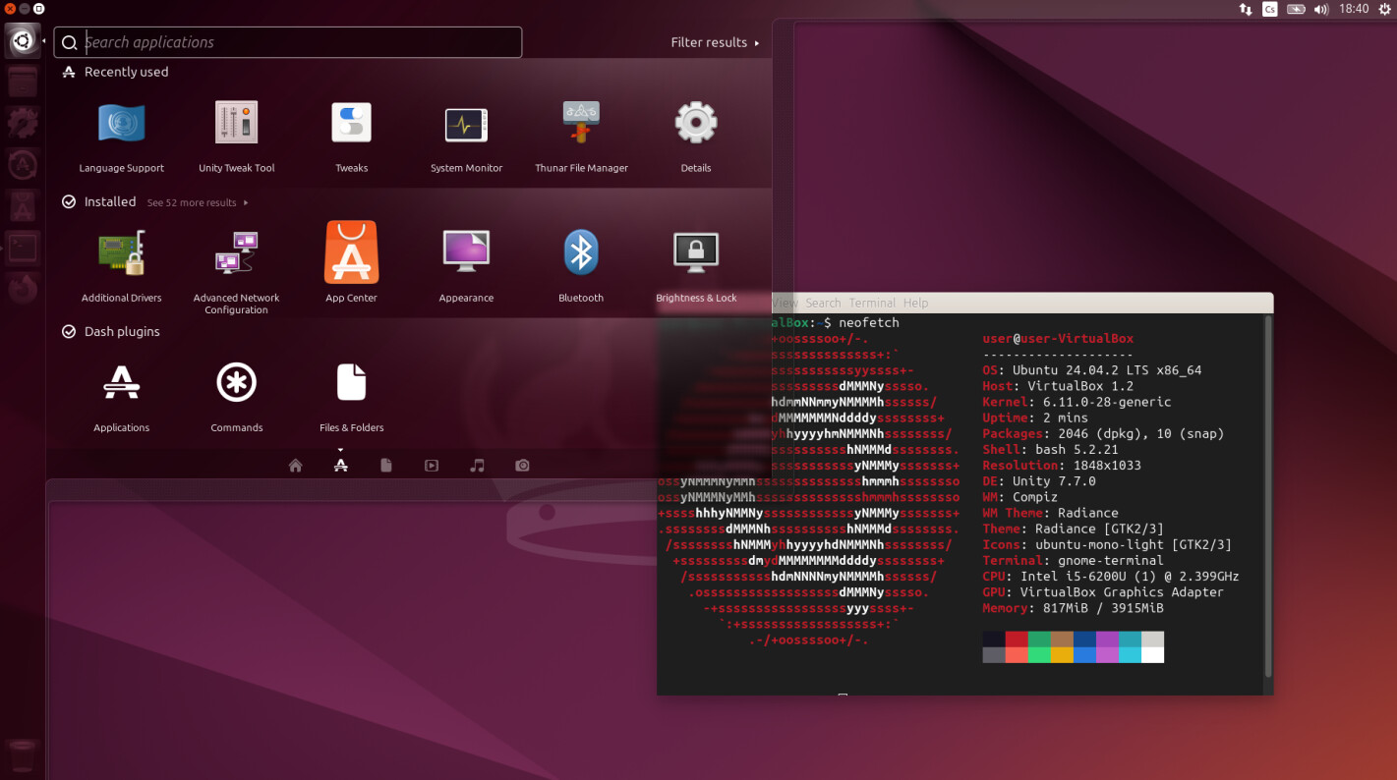This screenshot has height=780, width=1397.
Task: Launch Thunar File Manager
Action: (x=581, y=125)
